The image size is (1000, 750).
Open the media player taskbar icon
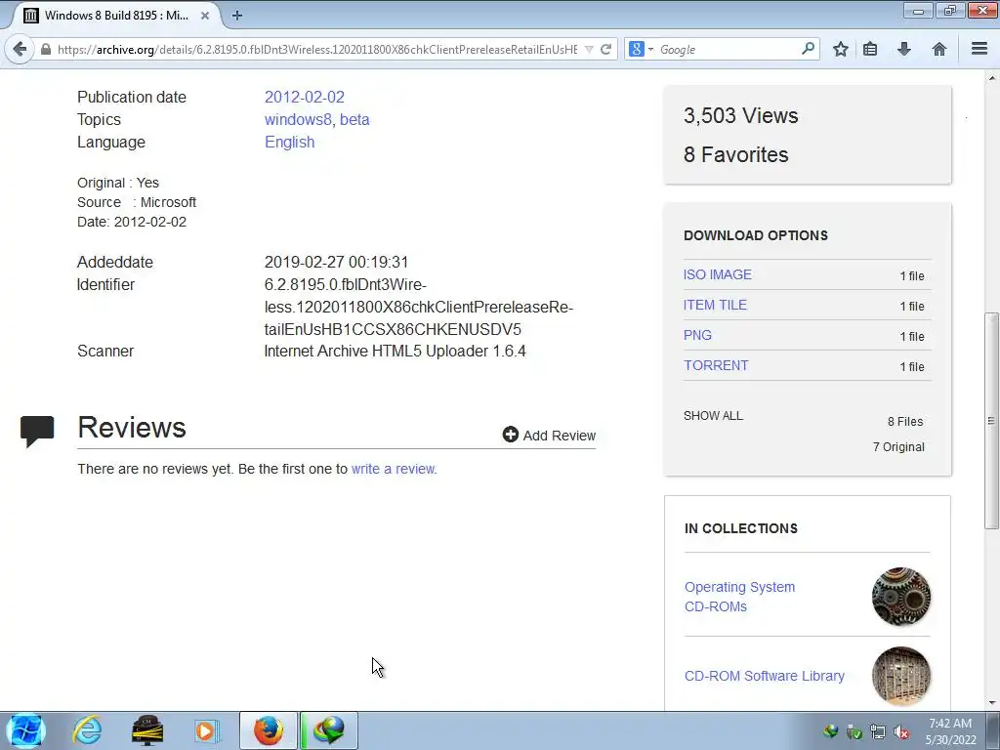tap(207, 730)
